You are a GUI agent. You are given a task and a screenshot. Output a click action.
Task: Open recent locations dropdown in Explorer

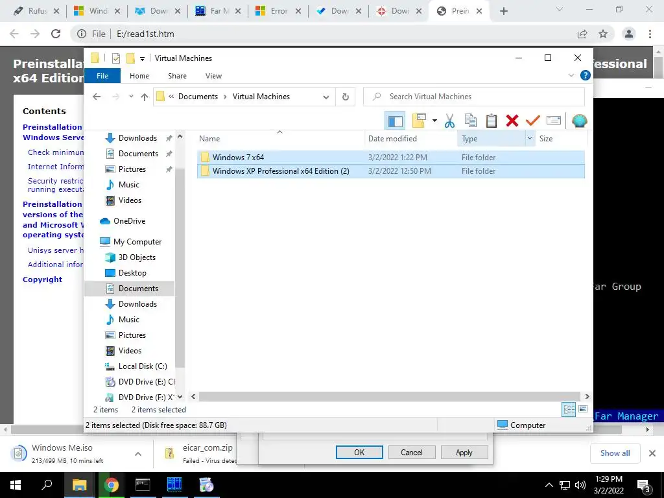tap(131, 97)
